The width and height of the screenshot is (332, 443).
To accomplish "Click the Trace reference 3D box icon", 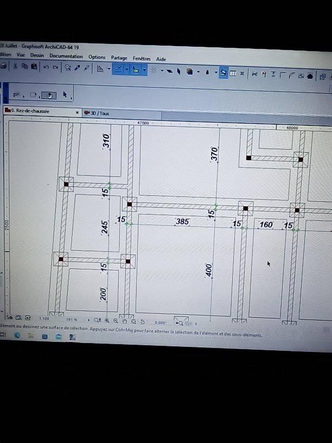I will [189, 72].
